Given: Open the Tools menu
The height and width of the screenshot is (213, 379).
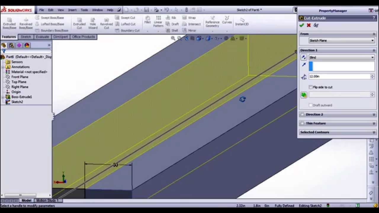Looking at the screenshot, I should 84,10.
